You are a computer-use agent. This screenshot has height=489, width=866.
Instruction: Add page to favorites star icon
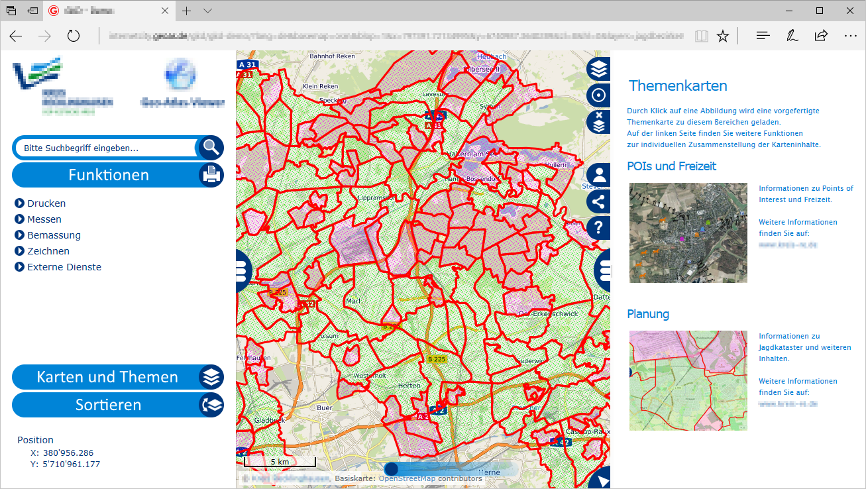pyautogui.click(x=723, y=36)
